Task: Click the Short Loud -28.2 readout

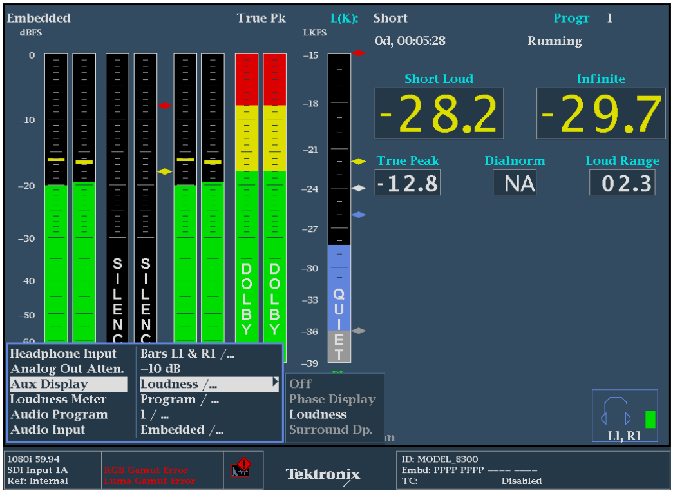Action: (x=439, y=113)
